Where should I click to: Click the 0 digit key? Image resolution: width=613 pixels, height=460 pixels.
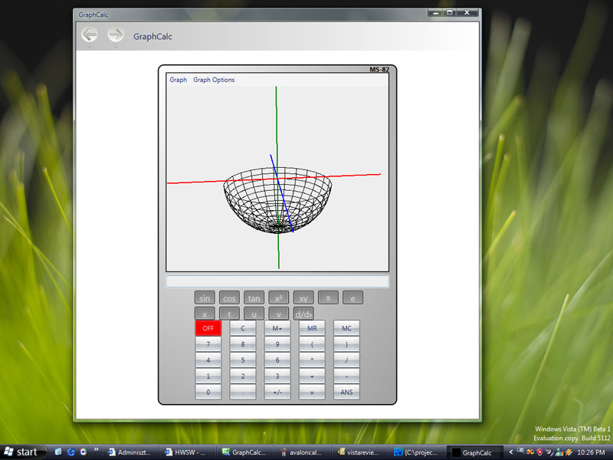[208, 392]
